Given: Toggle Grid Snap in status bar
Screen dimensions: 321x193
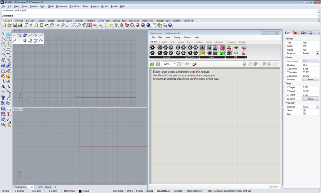Looking at the screenshot, I should tap(118, 191).
